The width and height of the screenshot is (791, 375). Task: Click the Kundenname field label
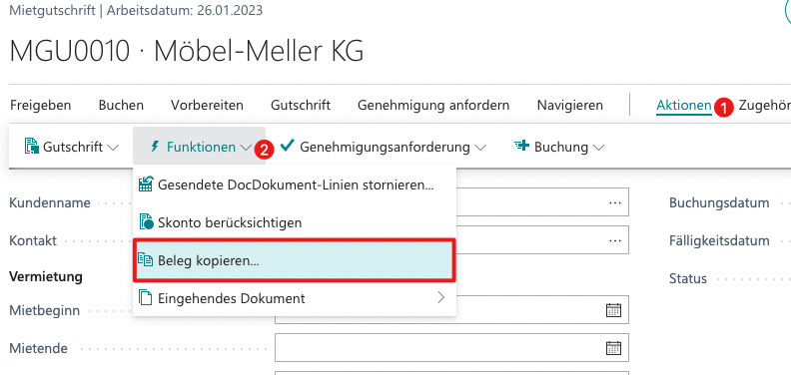point(50,202)
